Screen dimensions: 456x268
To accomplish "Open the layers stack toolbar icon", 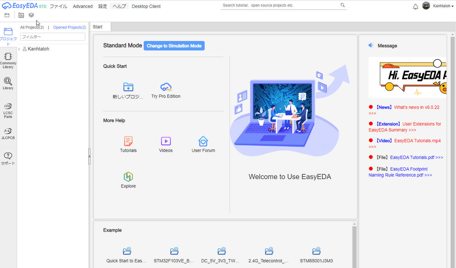I will pos(31,15).
